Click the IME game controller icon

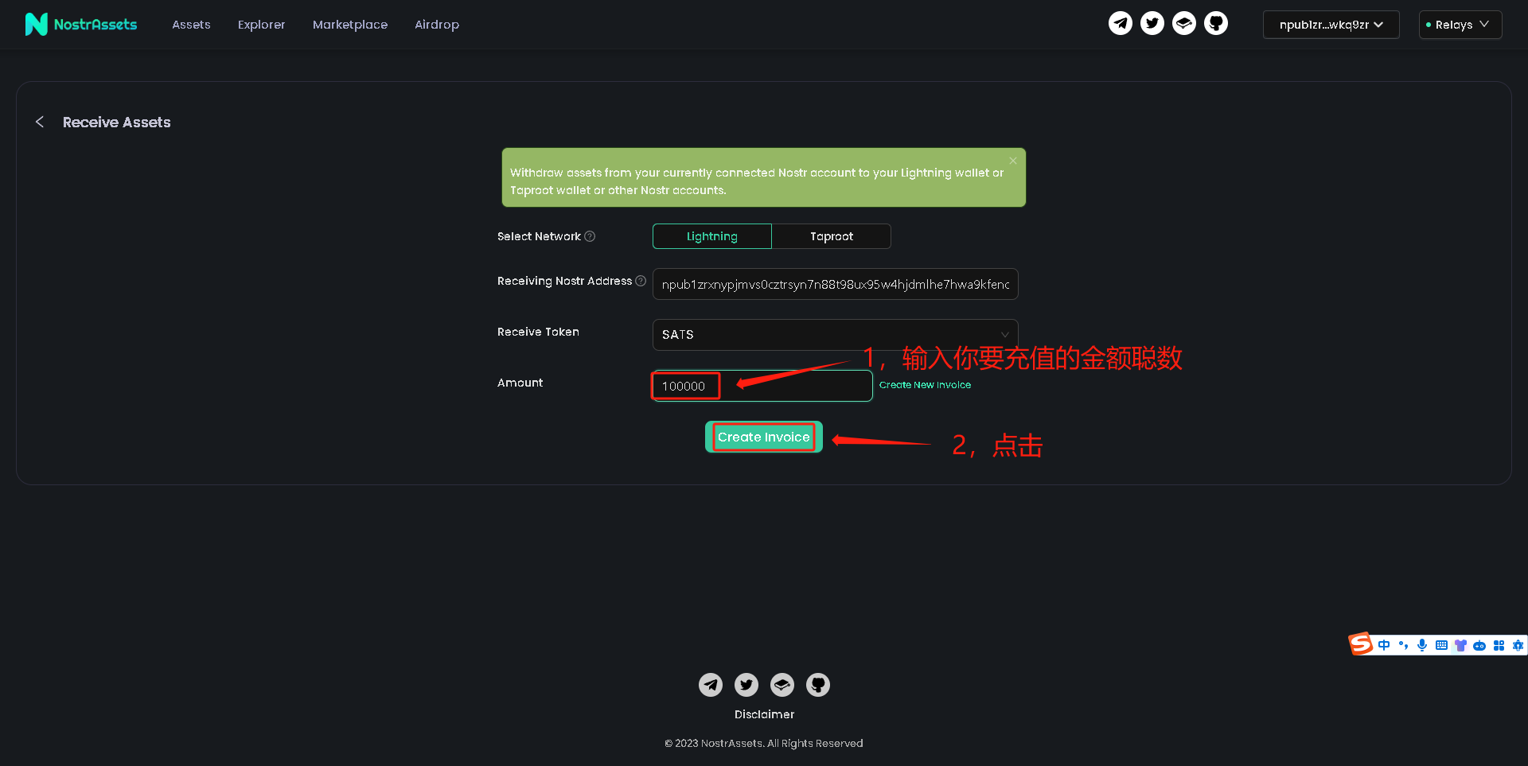(1479, 645)
